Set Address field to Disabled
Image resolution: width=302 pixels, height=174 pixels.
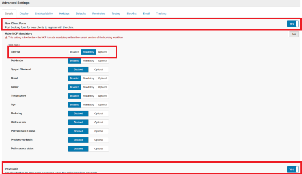(x=75, y=52)
